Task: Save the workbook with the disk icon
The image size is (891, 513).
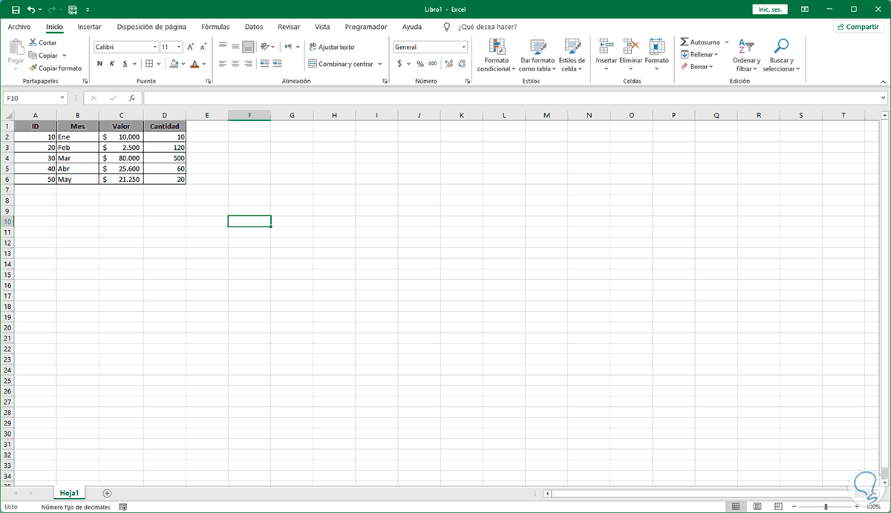Action: pos(16,10)
